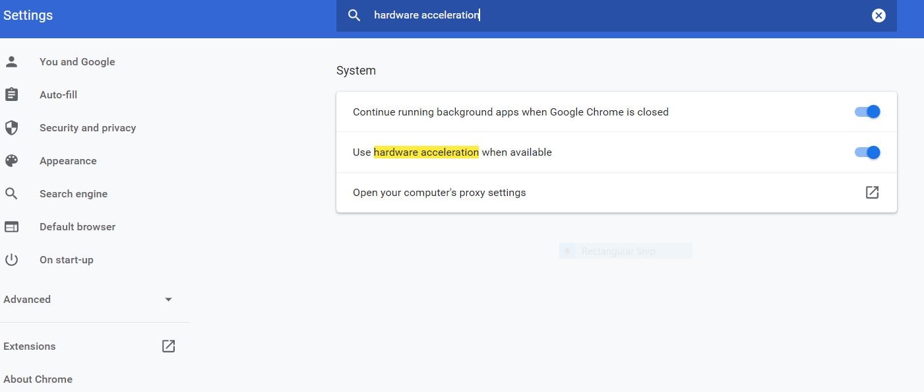This screenshot has width=924, height=392.
Task: Click the external link icon next to Extensions
Action: 168,346
